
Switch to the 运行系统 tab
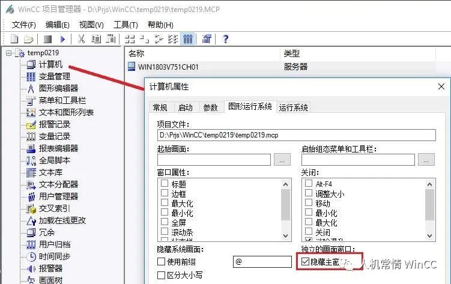(x=294, y=107)
